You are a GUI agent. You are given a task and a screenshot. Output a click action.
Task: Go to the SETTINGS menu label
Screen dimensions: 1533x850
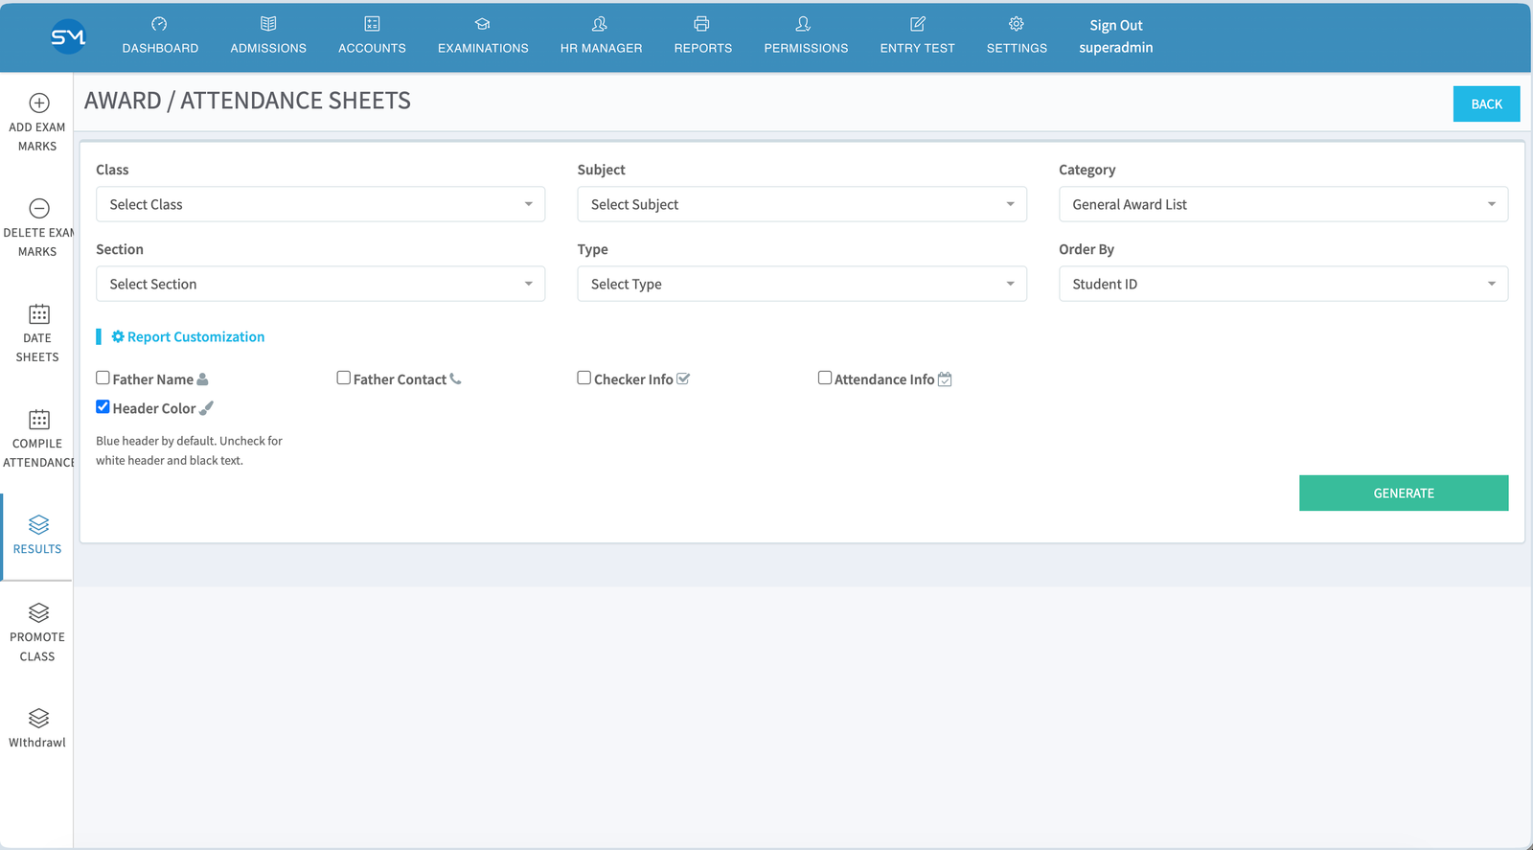[1017, 48]
